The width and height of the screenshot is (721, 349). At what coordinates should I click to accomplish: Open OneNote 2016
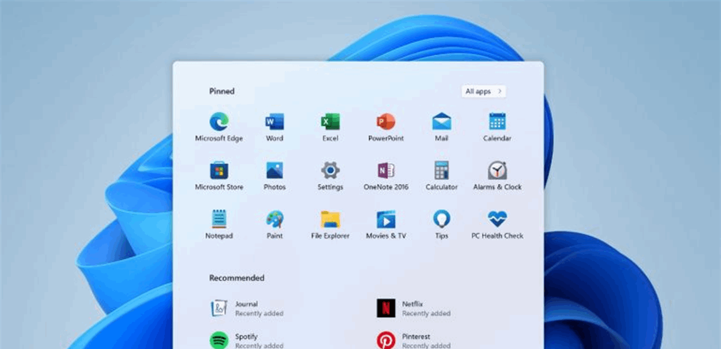(385, 172)
